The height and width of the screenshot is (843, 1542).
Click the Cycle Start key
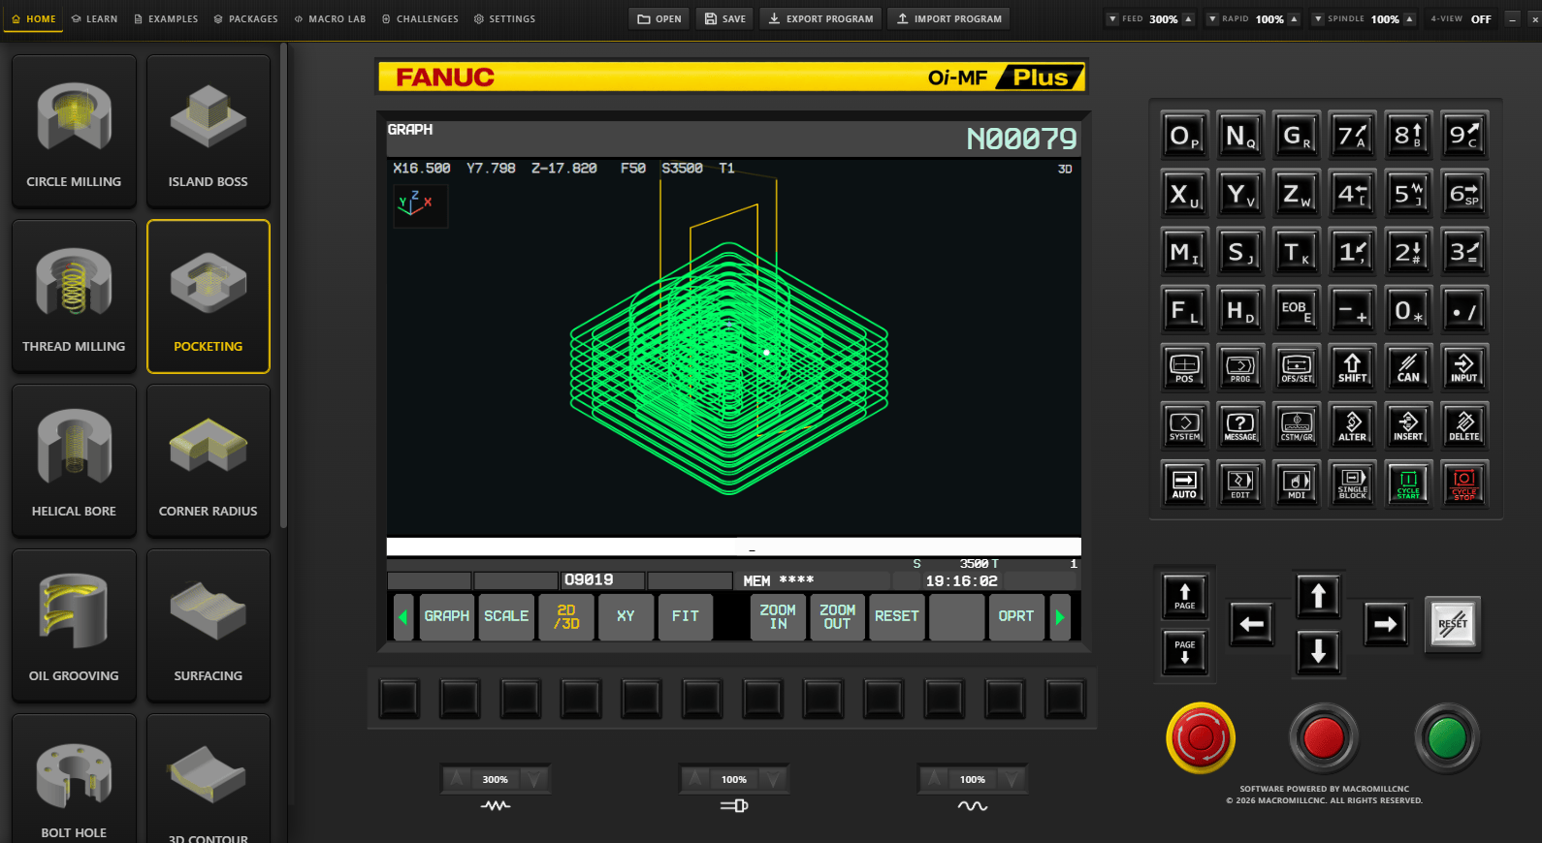tap(1408, 484)
